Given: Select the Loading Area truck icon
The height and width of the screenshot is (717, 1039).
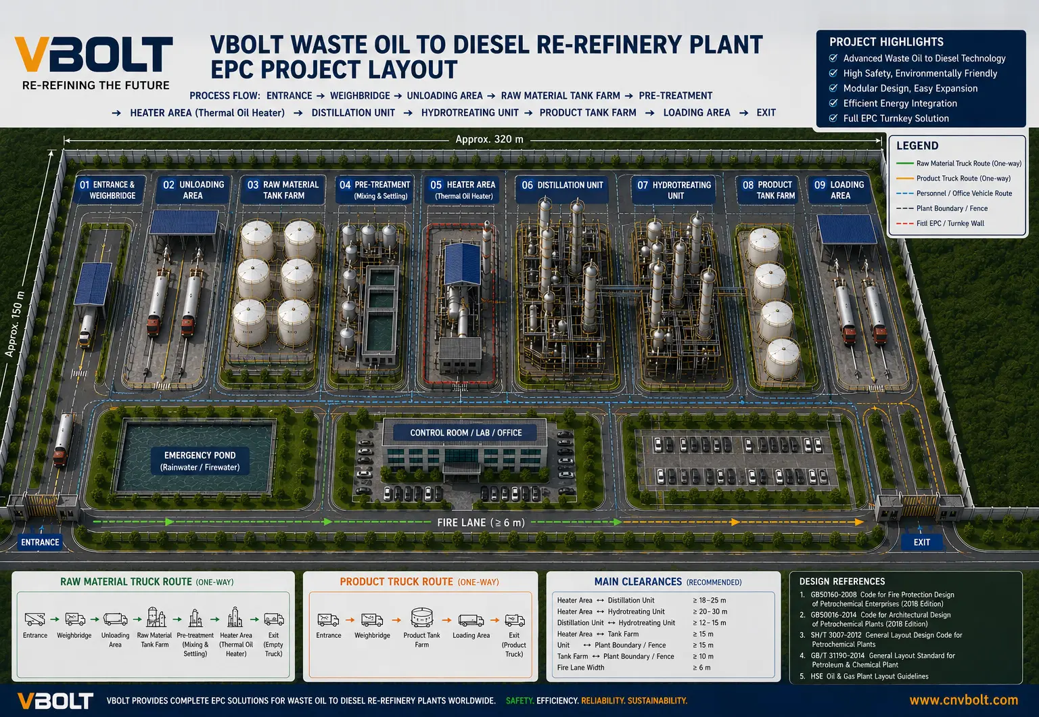Looking at the screenshot, I should (471, 620).
